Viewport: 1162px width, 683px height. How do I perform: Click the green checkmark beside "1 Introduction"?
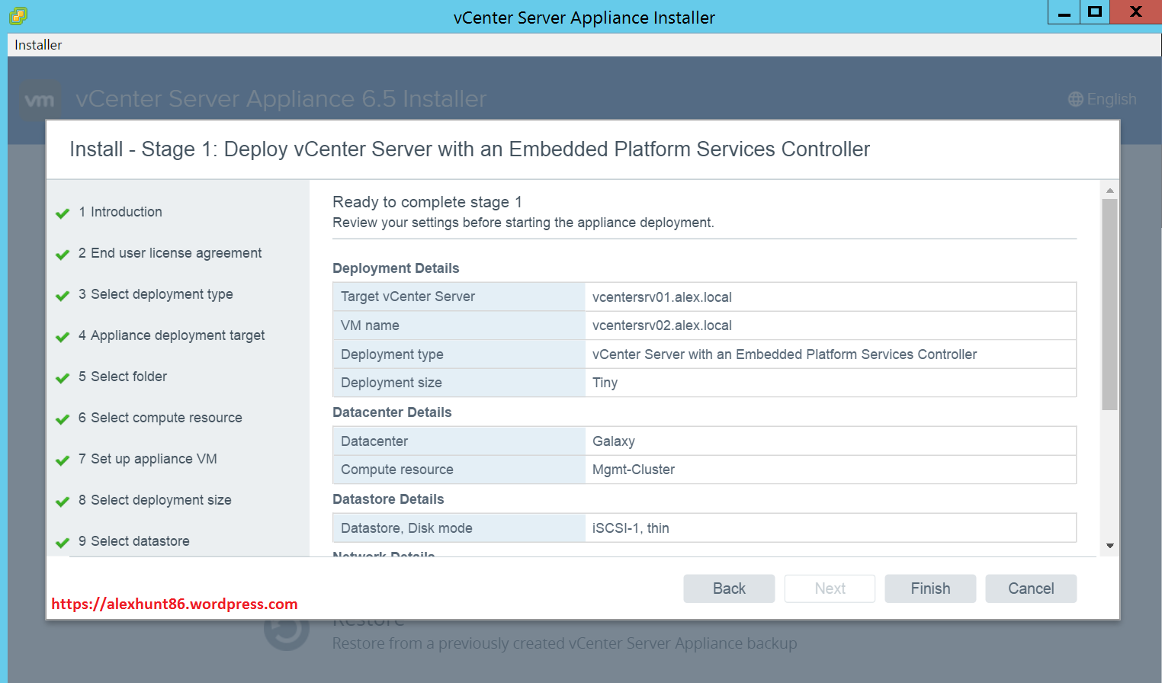[62, 213]
